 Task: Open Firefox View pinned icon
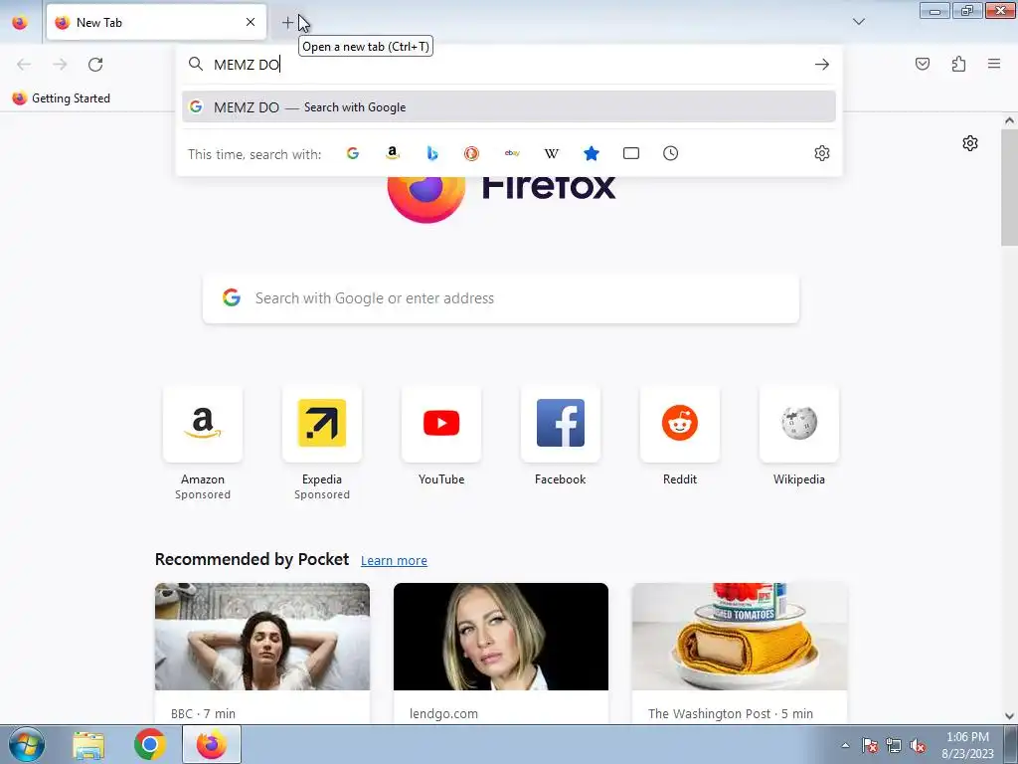(20, 22)
